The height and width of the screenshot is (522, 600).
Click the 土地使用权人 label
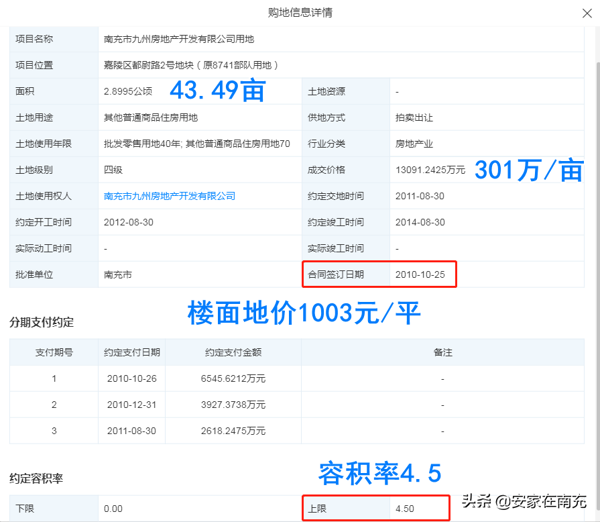point(43,196)
